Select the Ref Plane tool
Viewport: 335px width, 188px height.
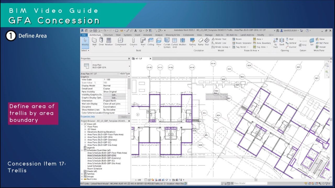coord(322,43)
